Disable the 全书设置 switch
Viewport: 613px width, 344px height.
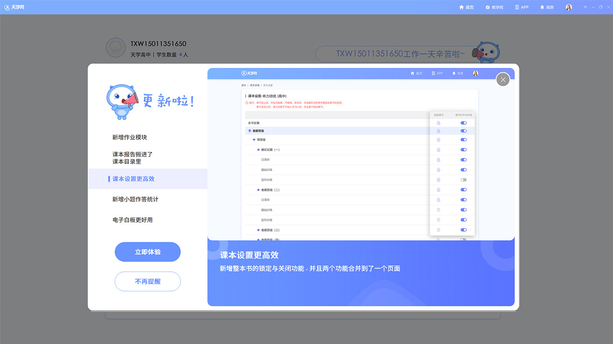(463, 123)
